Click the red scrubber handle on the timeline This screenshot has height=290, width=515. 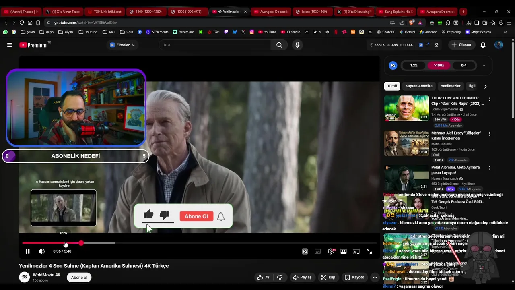coord(81,243)
